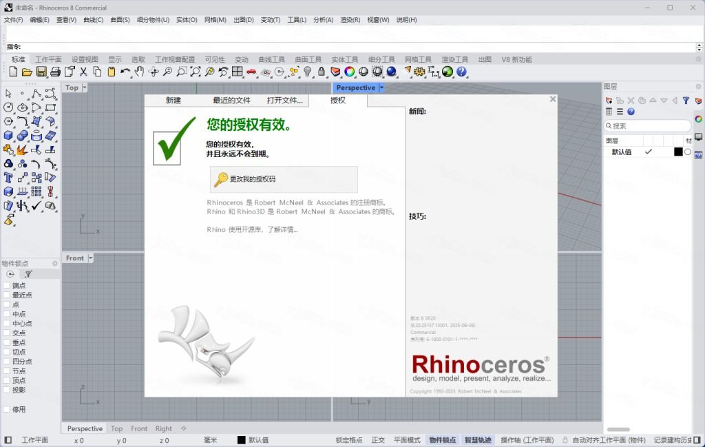
Task: Open the 渲染(R) menu
Action: click(x=350, y=20)
